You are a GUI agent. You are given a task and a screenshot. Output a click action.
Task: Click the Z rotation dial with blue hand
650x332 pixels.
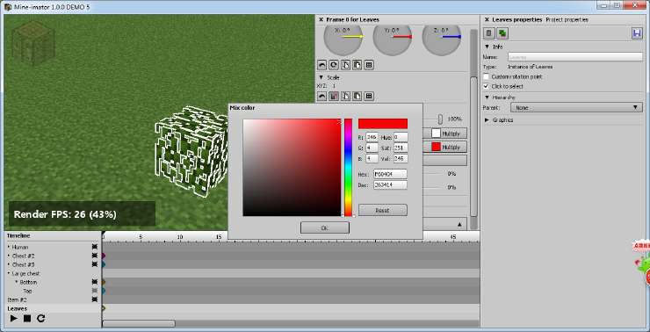442,38
